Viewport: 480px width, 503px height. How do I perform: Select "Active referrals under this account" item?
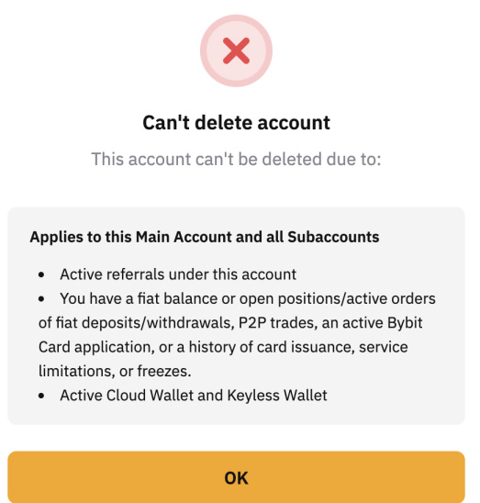click(178, 274)
